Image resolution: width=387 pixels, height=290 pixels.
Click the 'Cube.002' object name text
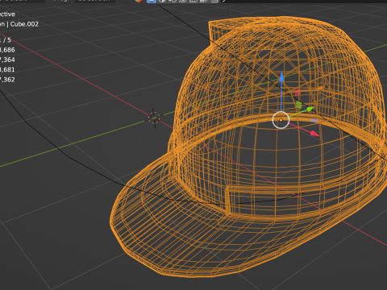tap(24, 24)
